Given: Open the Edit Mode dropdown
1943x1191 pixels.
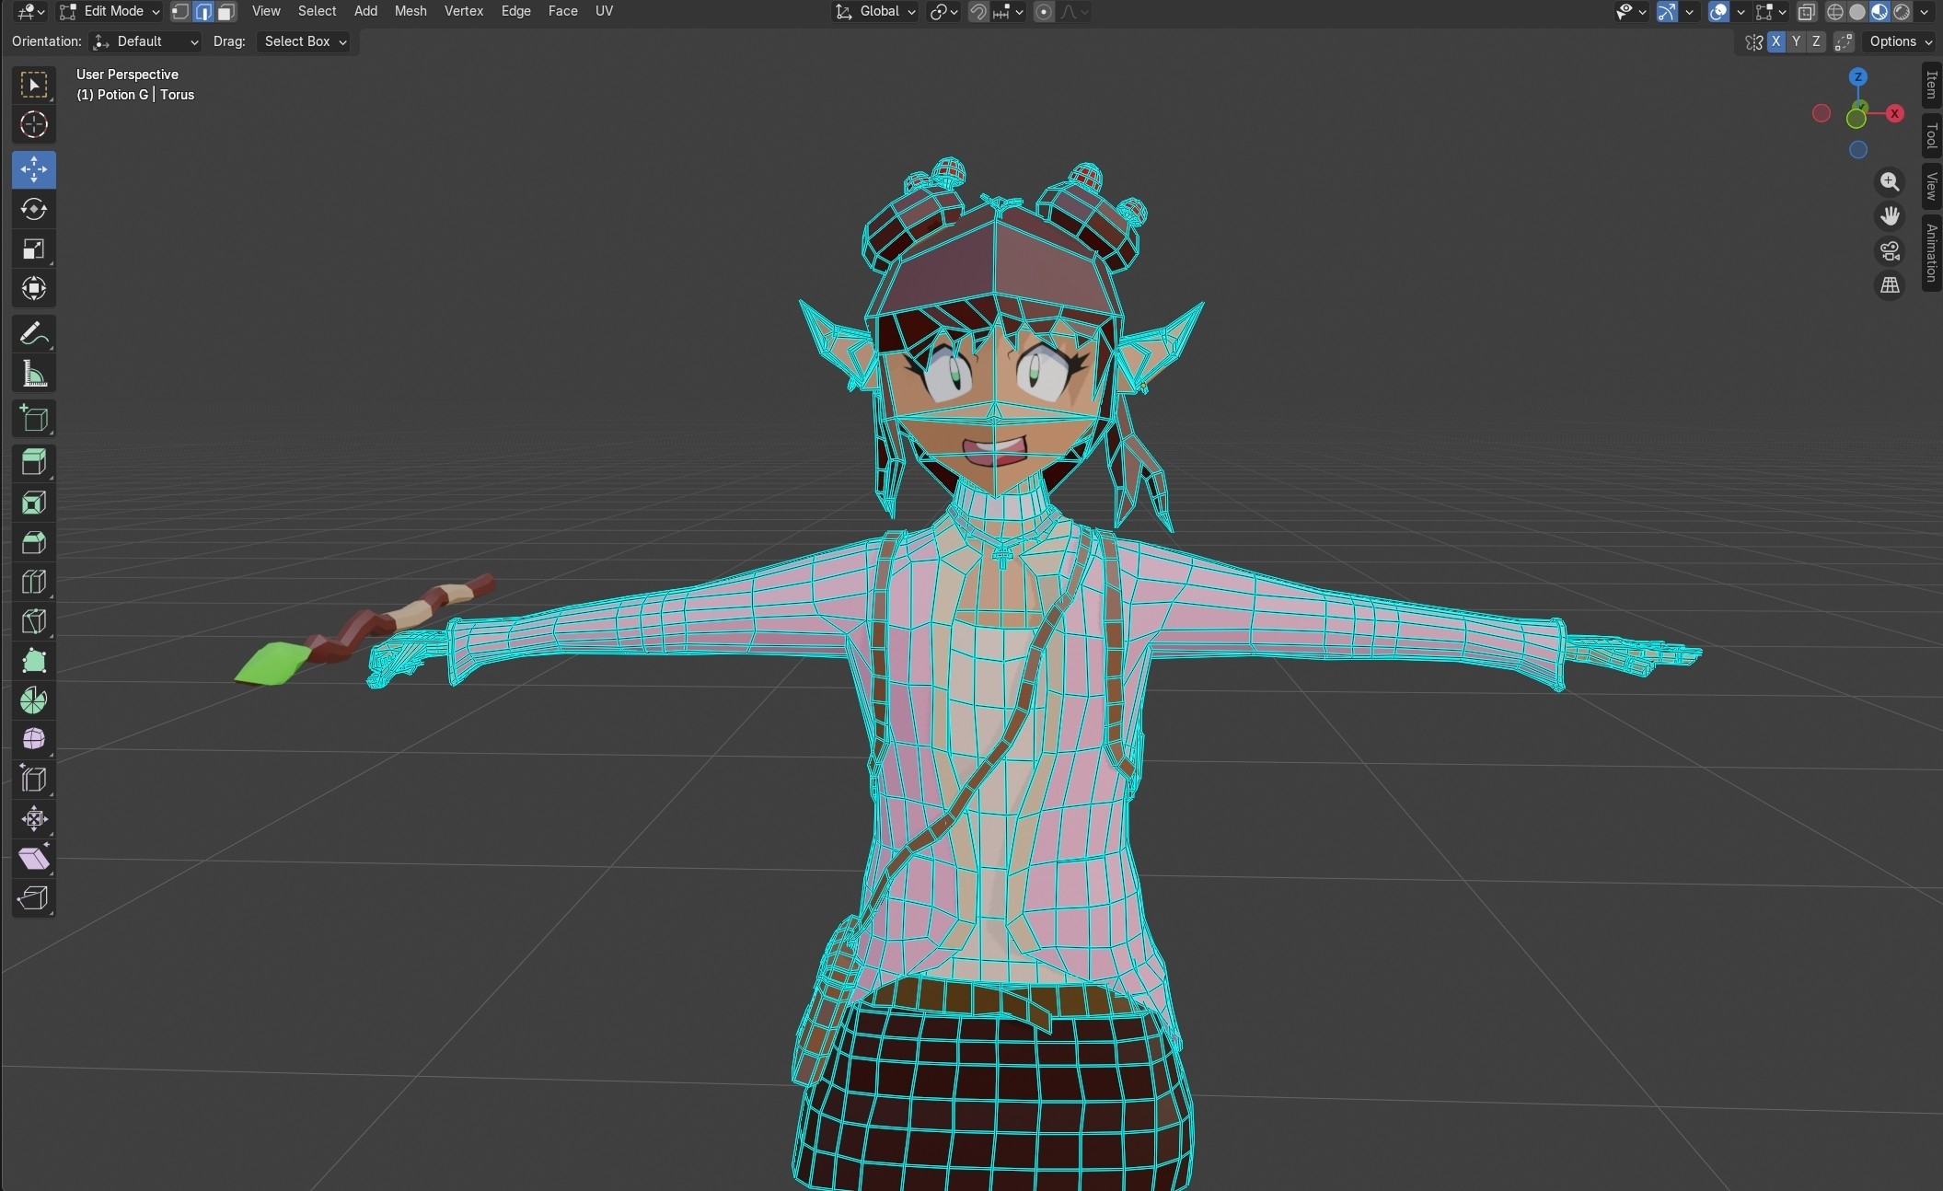Looking at the screenshot, I should [x=110, y=12].
